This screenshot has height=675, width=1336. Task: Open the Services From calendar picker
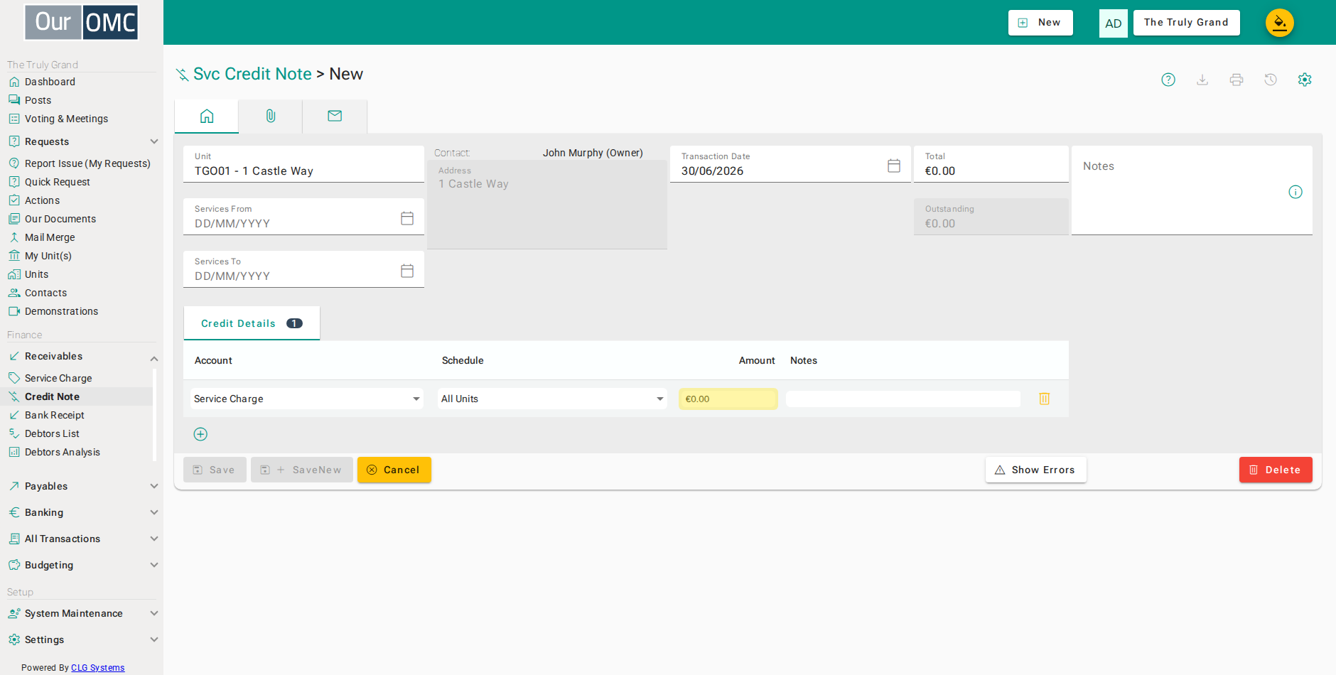coord(407,218)
